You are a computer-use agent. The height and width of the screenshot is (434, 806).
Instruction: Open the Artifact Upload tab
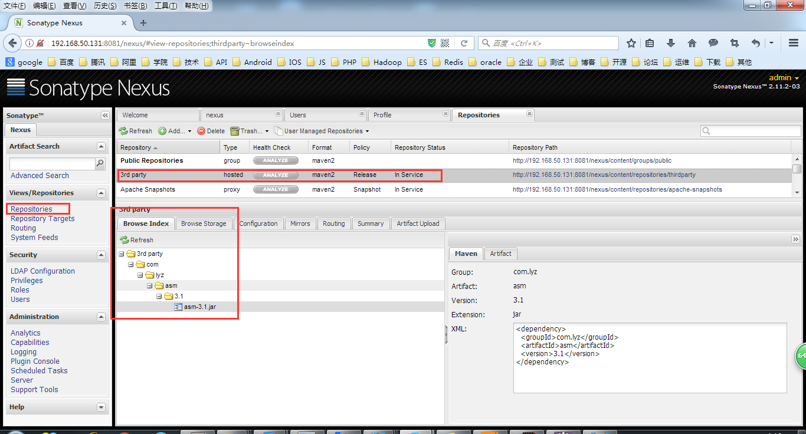tap(418, 223)
